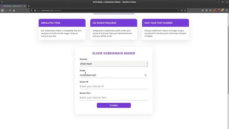Click the Server IP label
The height and width of the screenshot is (129, 229).
pyautogui.click(x=84, y=82)
